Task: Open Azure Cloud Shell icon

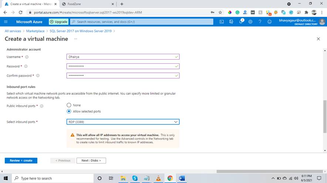Action: 222,22
